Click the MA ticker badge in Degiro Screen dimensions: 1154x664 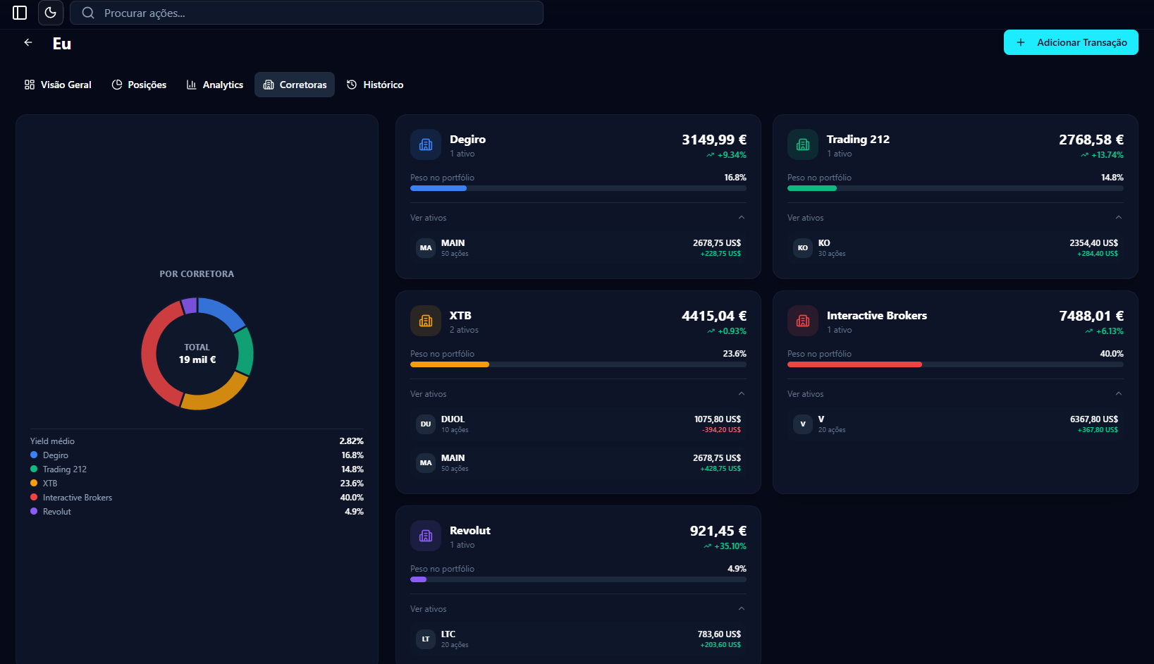[x=426, y=248]
